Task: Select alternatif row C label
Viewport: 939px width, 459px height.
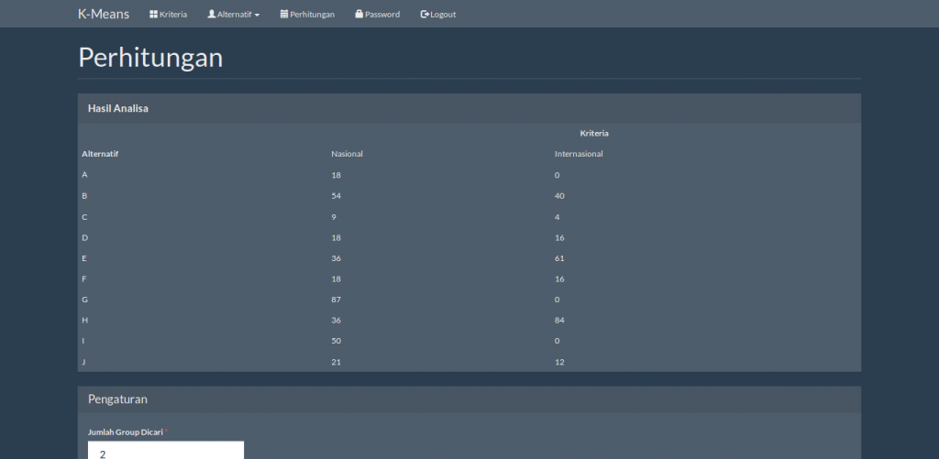Action: [x=84, y=216]
